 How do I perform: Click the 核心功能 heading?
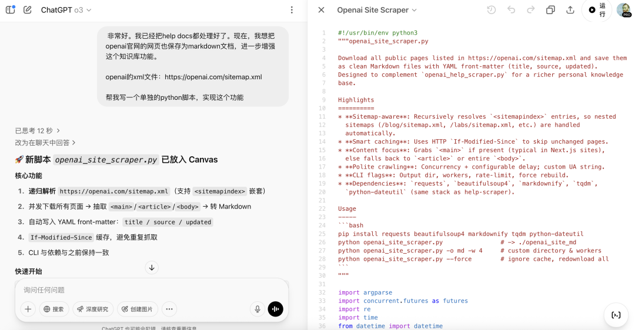point(28,176)
